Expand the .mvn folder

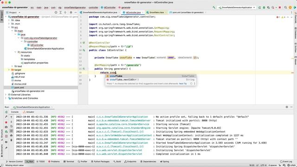pos(9,24)
